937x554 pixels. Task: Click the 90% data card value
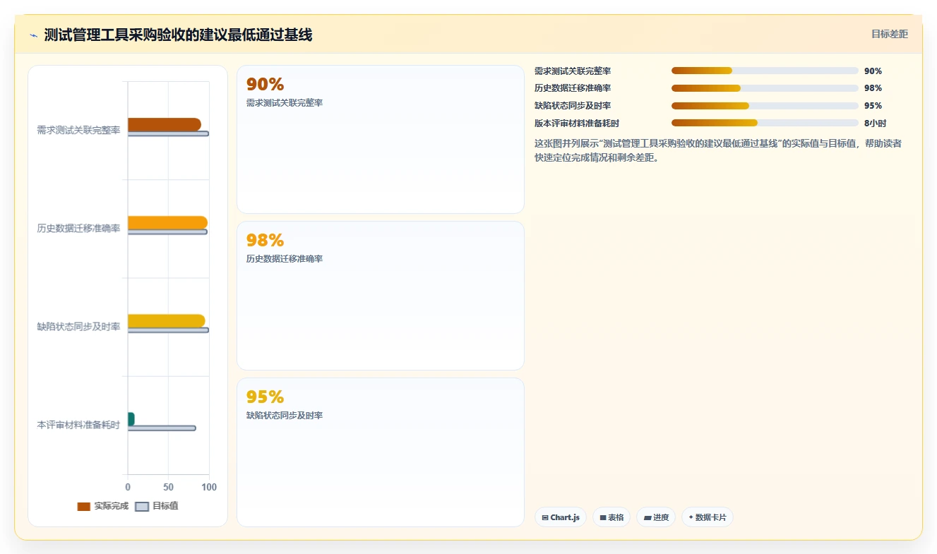point(265,85)
